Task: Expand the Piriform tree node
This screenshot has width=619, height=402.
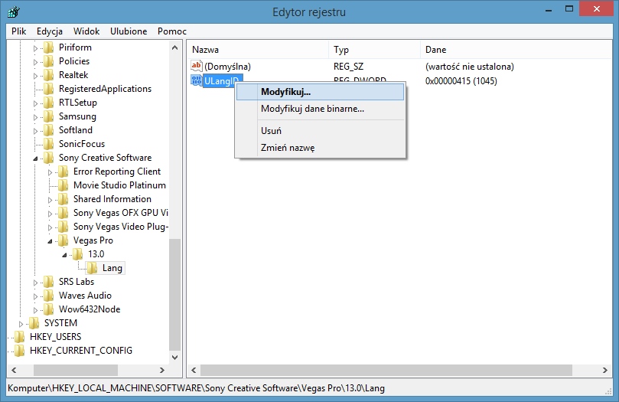Action: click(x=35, y=48)
